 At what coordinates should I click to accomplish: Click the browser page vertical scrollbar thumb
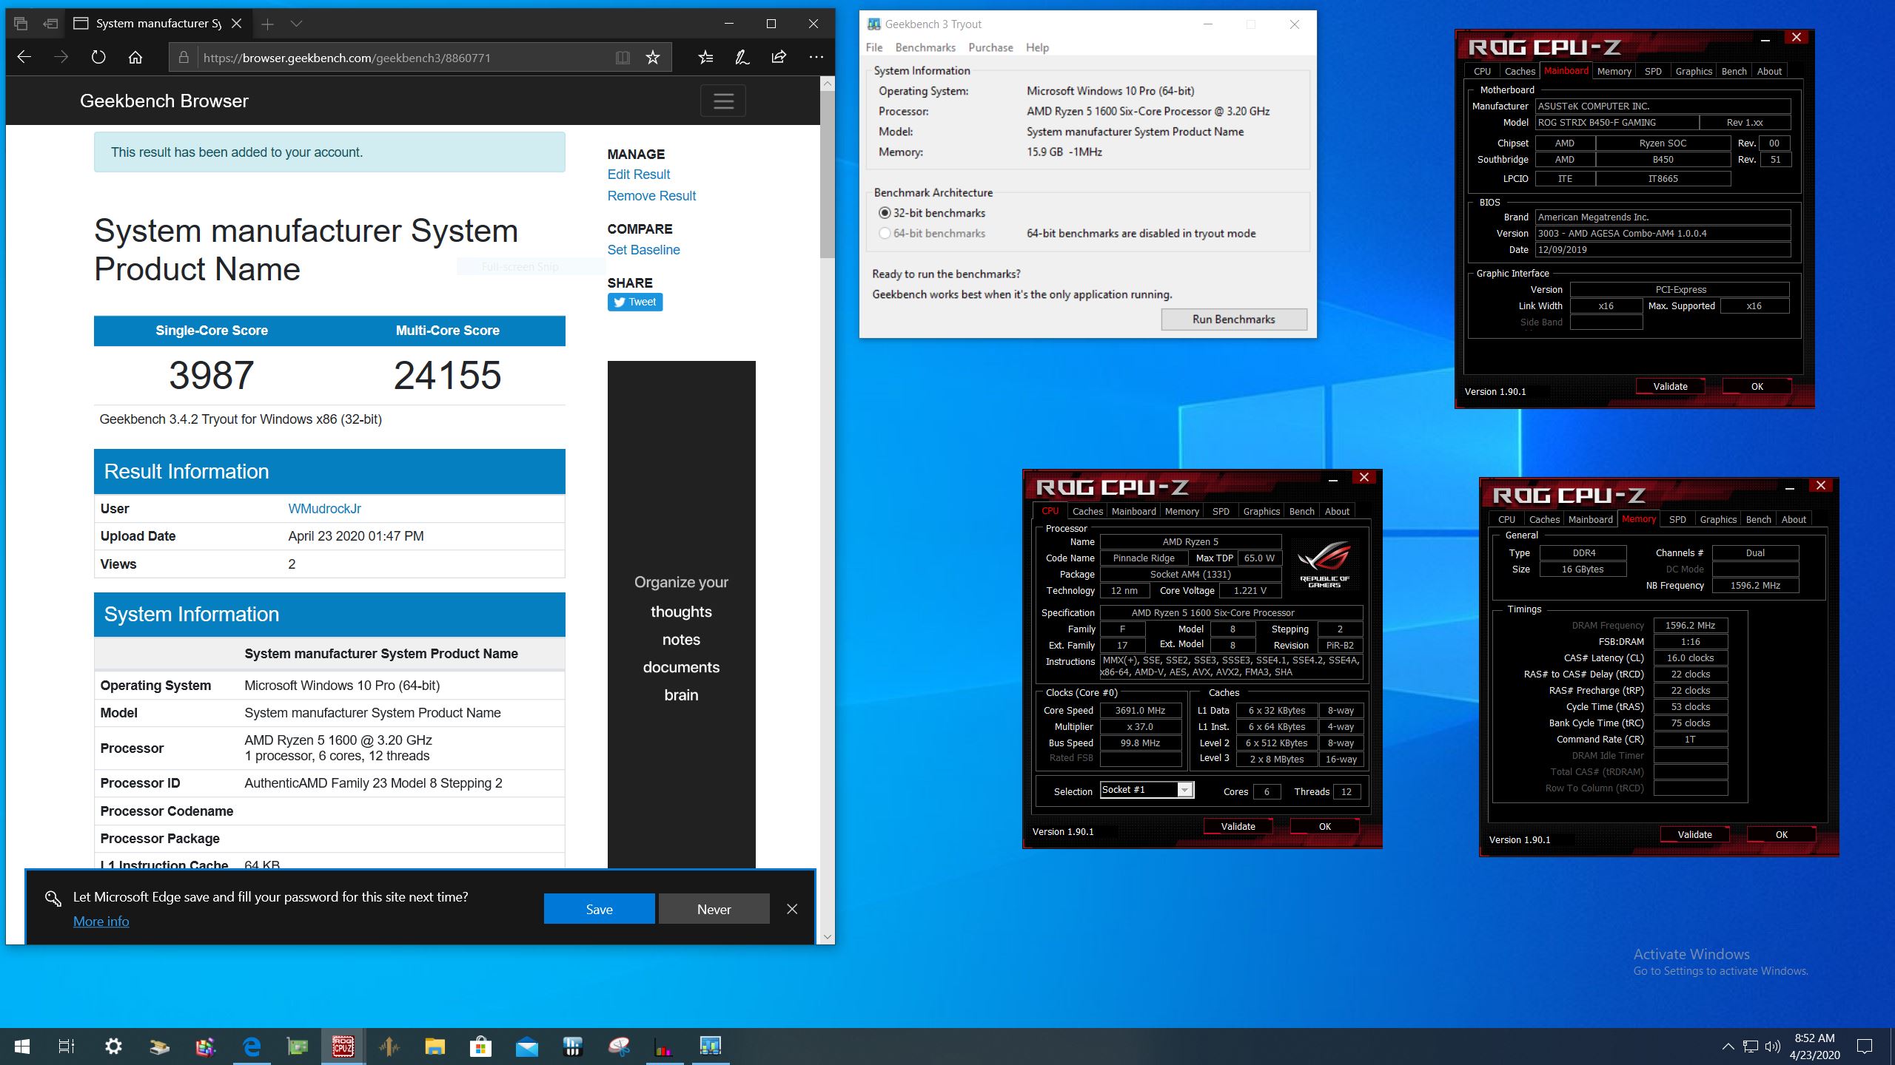click(x=827, y=174)
